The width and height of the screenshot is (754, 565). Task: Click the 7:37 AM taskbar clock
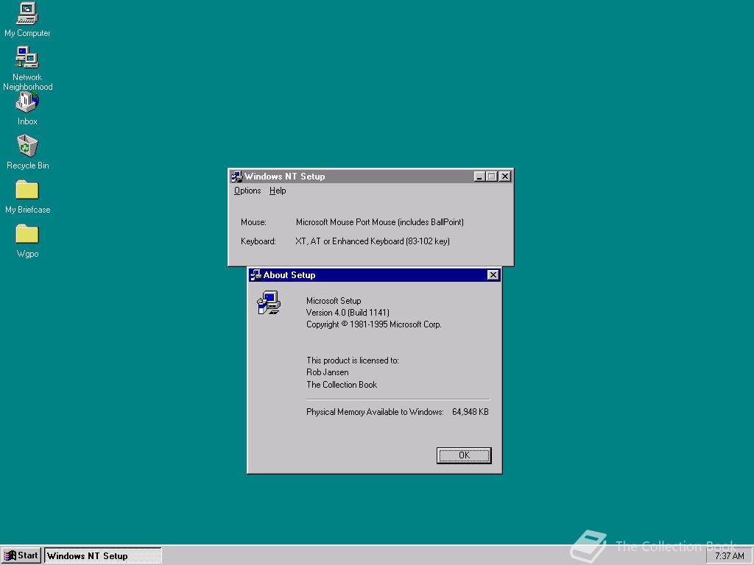pyautogui.click(x=730, y=556)
